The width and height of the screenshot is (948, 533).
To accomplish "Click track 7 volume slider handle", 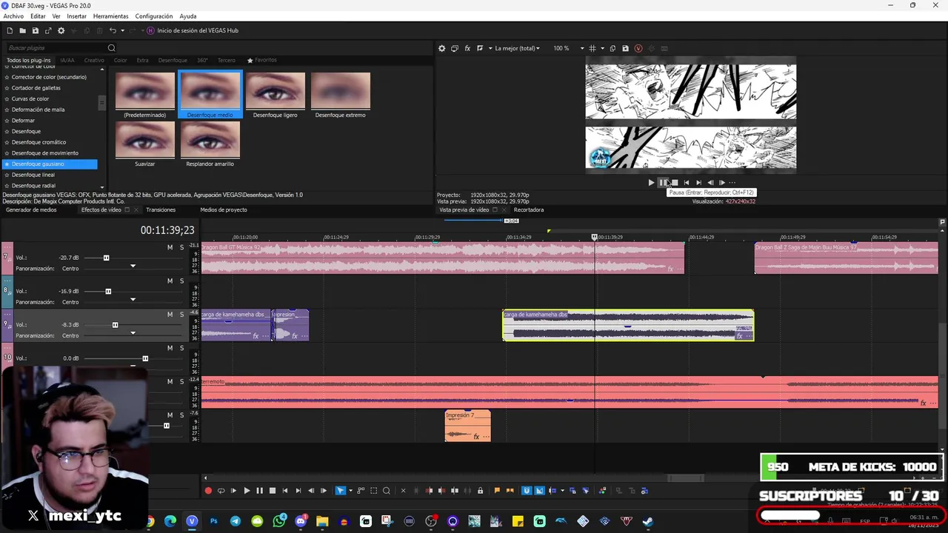I will pos(106,258).
